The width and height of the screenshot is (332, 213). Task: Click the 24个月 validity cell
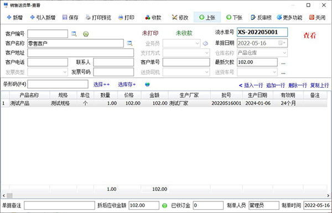click(288, 103)
